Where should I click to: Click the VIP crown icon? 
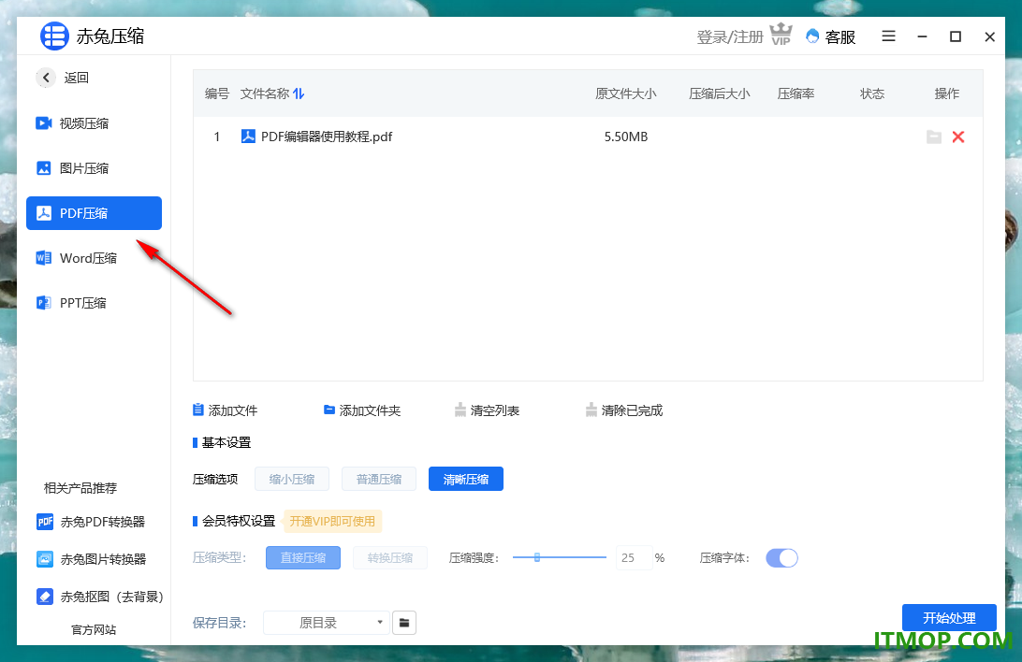pyautogui.click(x=781, y=34)
